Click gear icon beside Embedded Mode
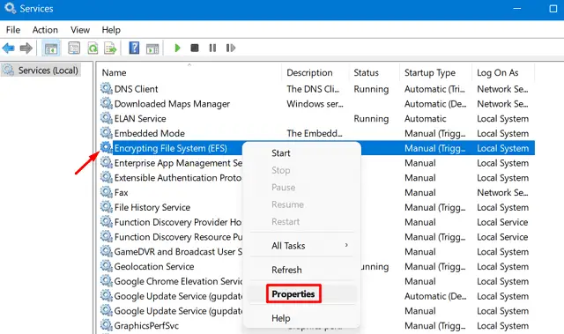 [107, 133]
